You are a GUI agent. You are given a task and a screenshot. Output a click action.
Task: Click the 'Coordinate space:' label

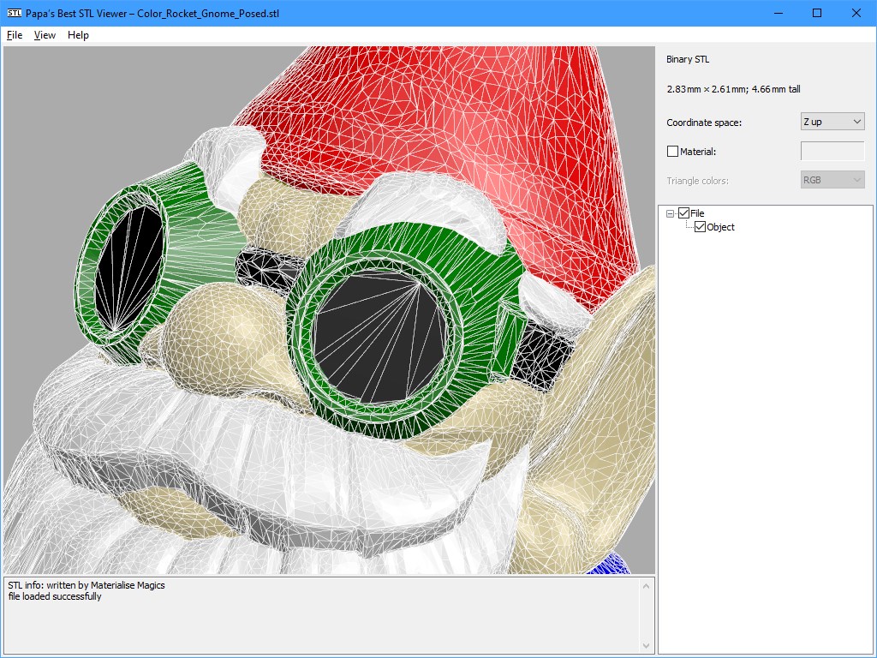click(x=704, y=123)
